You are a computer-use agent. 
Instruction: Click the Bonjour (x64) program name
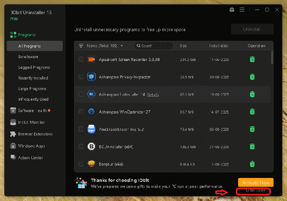coord(111,164)
